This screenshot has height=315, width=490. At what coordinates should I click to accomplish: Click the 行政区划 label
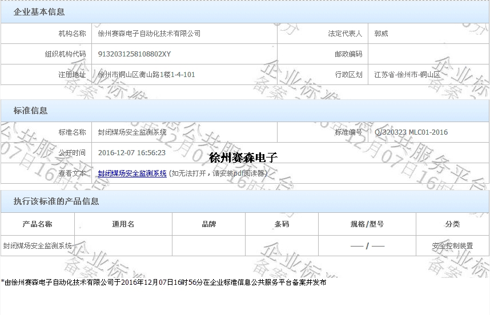click(x=348, y=75)
